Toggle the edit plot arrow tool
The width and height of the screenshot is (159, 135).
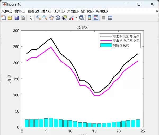coord(31,18)
